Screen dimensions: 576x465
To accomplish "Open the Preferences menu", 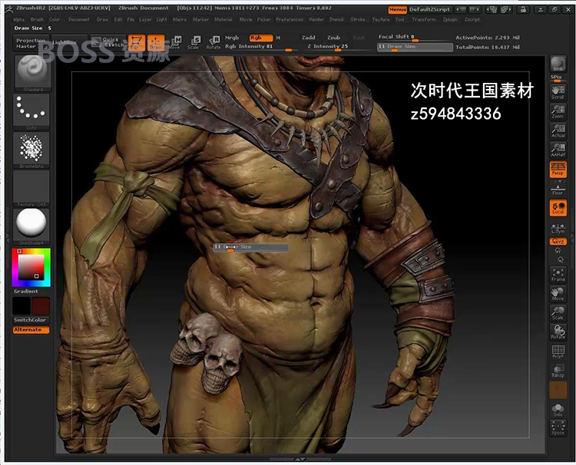I will (x=290, y=20).
